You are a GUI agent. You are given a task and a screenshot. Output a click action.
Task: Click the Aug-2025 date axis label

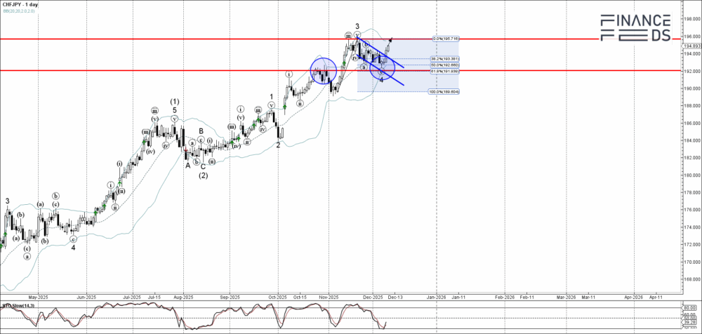click(x=183, y=297)
